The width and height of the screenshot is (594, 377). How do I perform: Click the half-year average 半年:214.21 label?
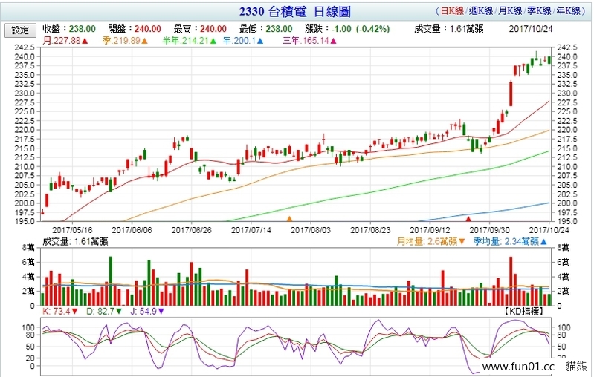[190, 41]
